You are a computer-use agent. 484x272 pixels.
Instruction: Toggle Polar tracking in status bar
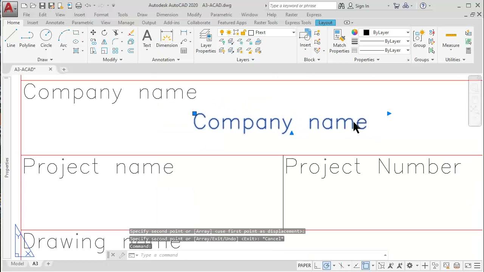click(327, 266)
